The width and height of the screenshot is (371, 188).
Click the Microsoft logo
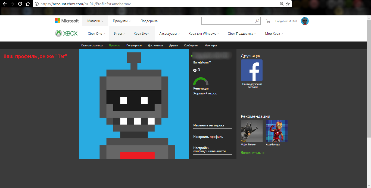[x=67, y=21]
